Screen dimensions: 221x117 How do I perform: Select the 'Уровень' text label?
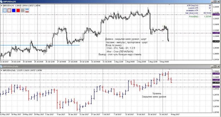(x=157, y=93)
